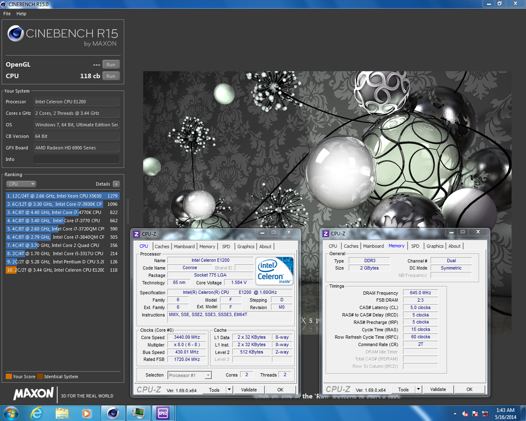Select ranking entry Intel Celeron CPU E1200
This screenshot has height=421, width=526.
pyautogui.click(x=63, y=270)
